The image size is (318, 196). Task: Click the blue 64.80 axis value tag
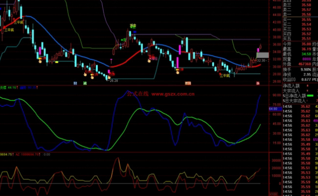point(275,109)
